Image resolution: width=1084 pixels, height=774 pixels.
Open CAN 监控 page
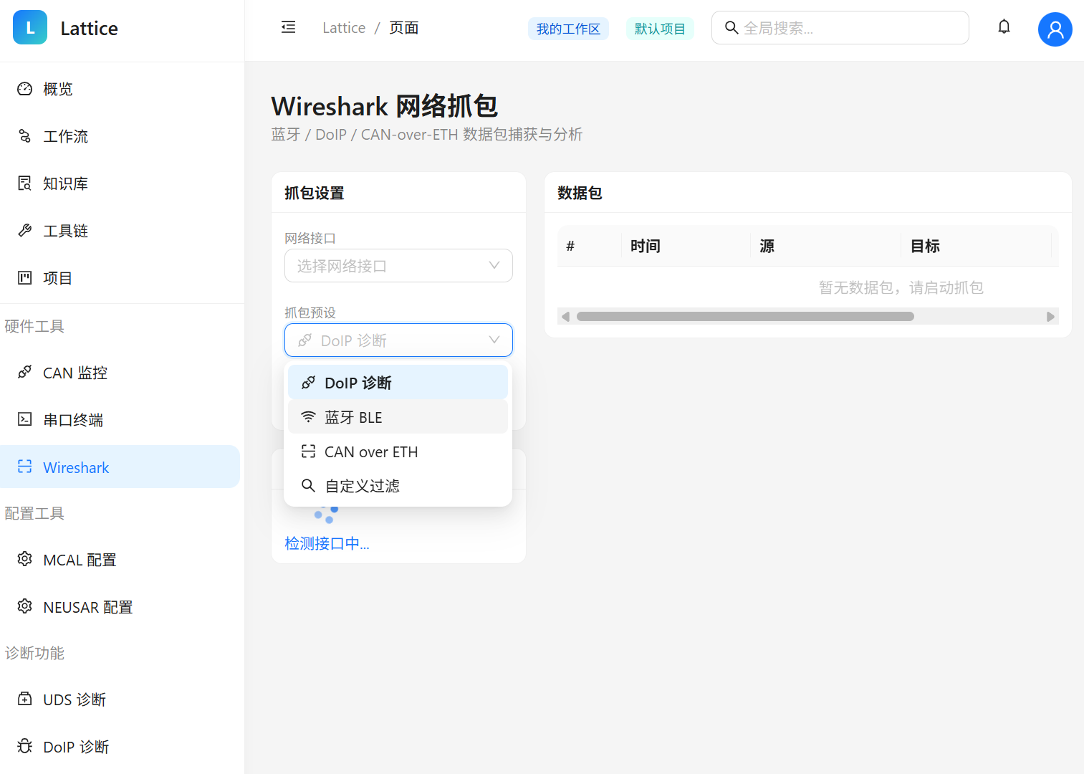(x=120, y=373)
